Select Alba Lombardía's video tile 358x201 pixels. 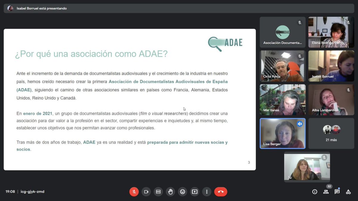point(331,100)
